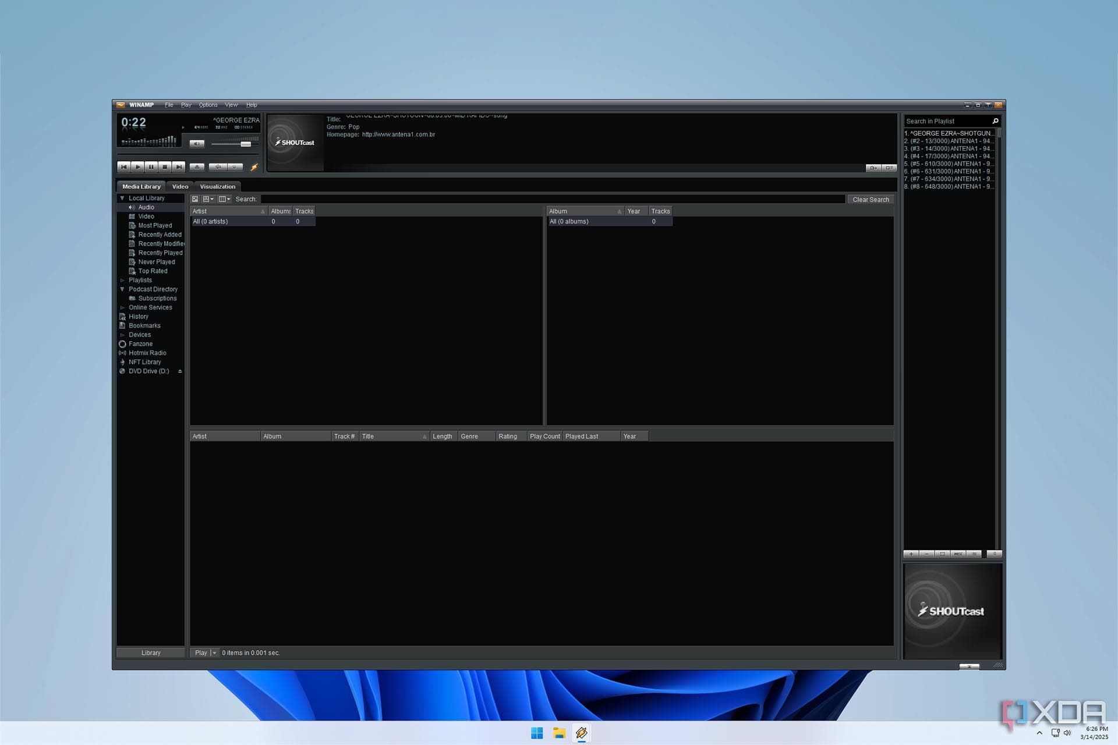The image size is (1118, 745).
Task: Open the Recently Added view
Action: point(160,235)
